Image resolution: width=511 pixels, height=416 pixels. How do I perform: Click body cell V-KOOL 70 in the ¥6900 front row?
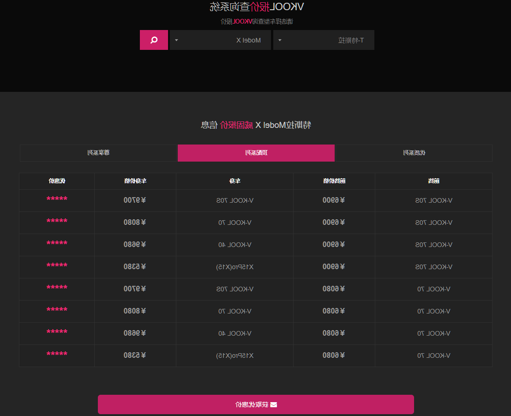[x=235, y=223]
